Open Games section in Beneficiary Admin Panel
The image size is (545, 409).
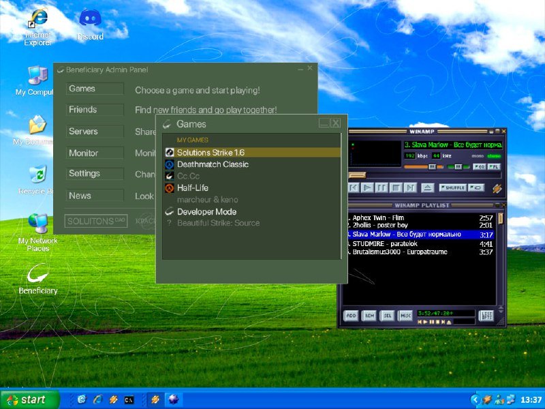[95, 89]
